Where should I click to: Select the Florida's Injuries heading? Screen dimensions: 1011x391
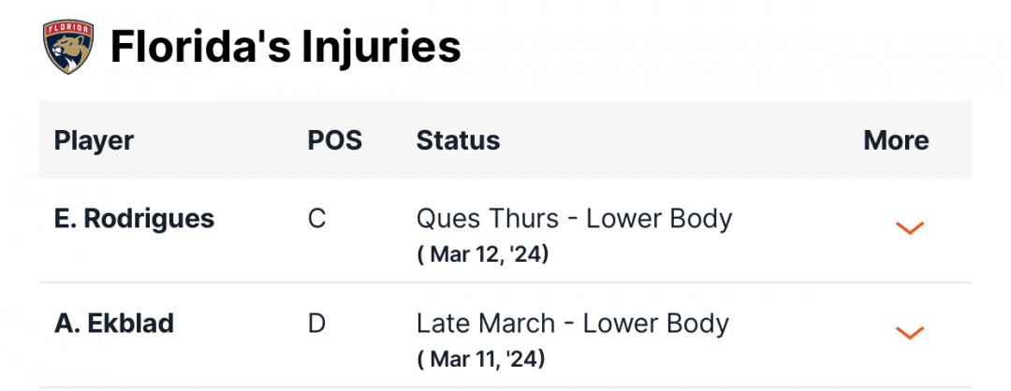[286, 47]
